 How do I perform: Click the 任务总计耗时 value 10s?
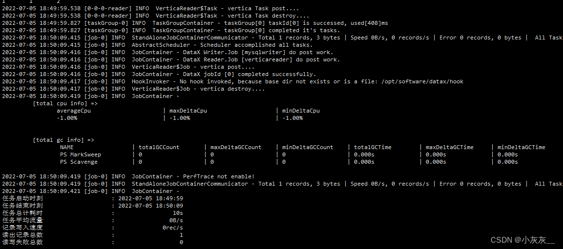point(178,213)
